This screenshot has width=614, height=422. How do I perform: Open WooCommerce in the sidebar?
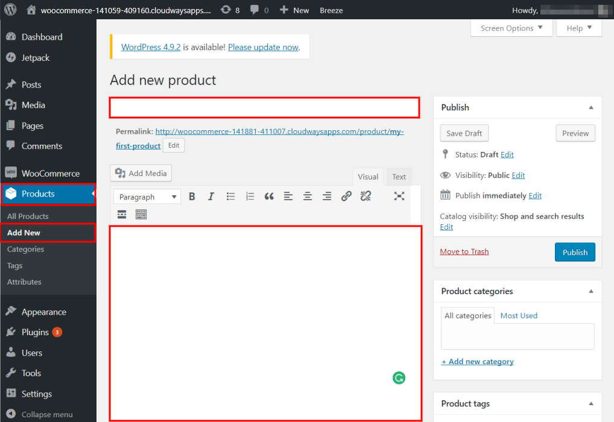[x=48, y=173]
